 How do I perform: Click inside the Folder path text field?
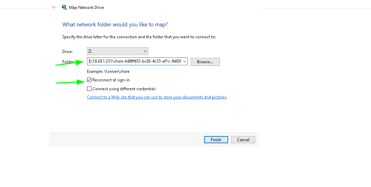pos(135,62)
